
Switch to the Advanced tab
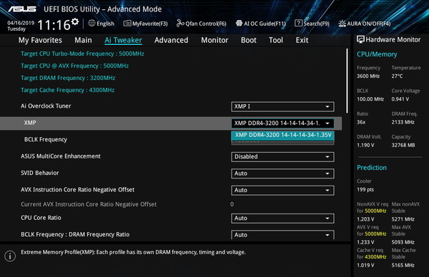[172, 40]
